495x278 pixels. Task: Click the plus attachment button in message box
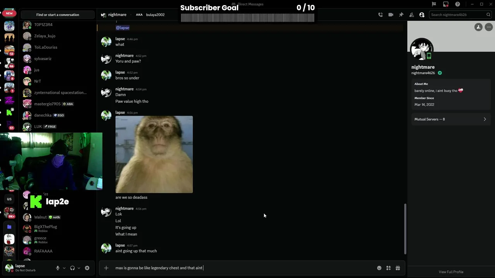coord(106,268)
